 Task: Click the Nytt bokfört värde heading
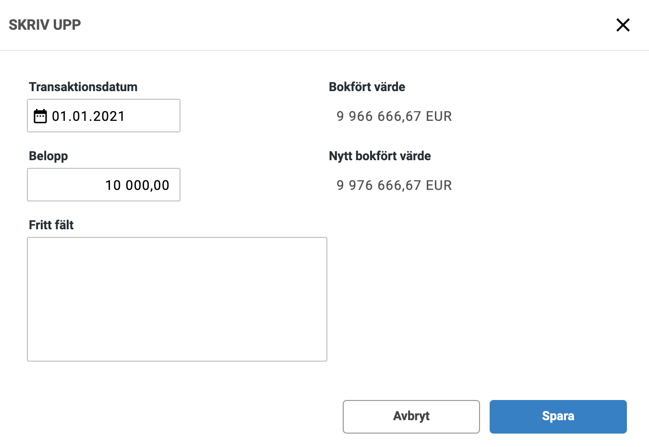coord(380,156)
